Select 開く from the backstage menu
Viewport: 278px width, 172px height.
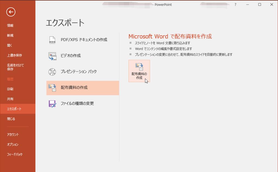click(x=10, y=46)
